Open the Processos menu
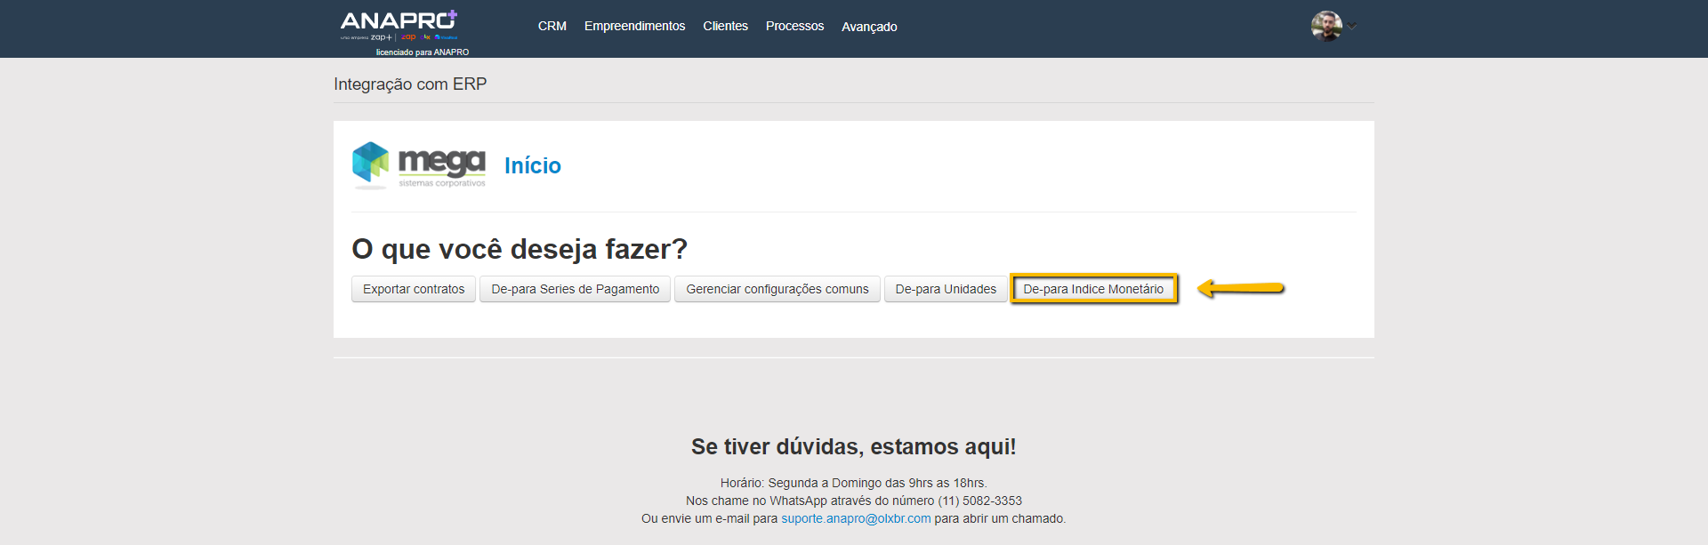The height and width of the screenshot is (545, 1708). tap(794, 27)
